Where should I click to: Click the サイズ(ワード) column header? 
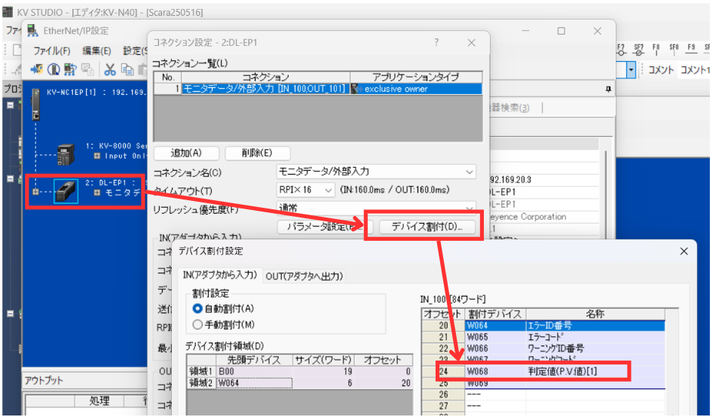[x=323, y=360]
